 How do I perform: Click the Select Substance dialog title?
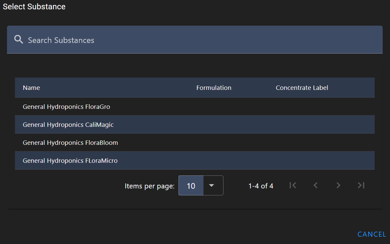pos(34,7)
